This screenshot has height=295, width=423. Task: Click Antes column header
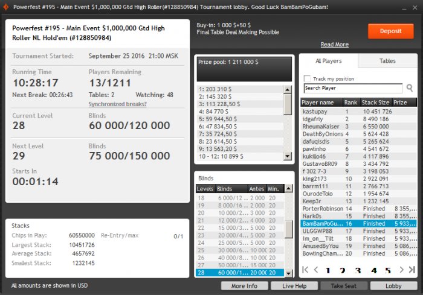click(x=257, y=189)
